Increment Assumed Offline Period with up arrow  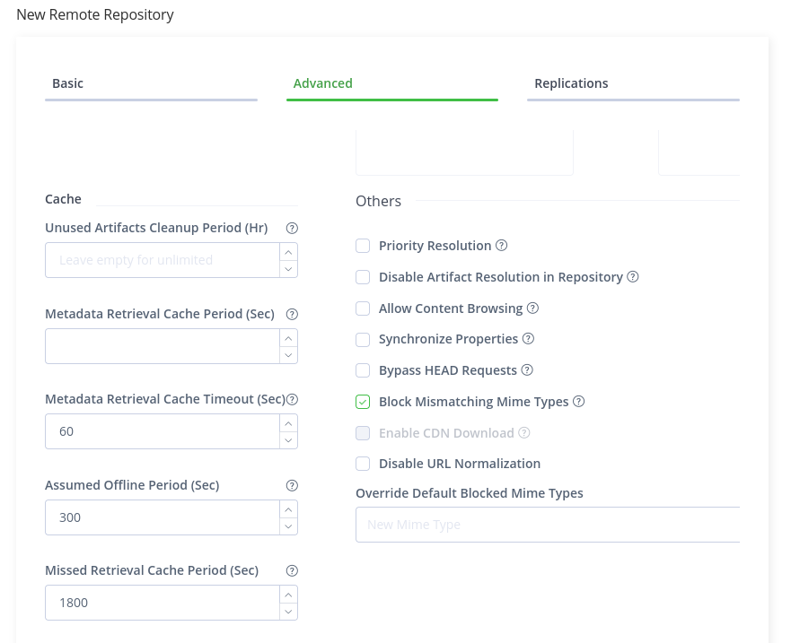tap(287, 509)
